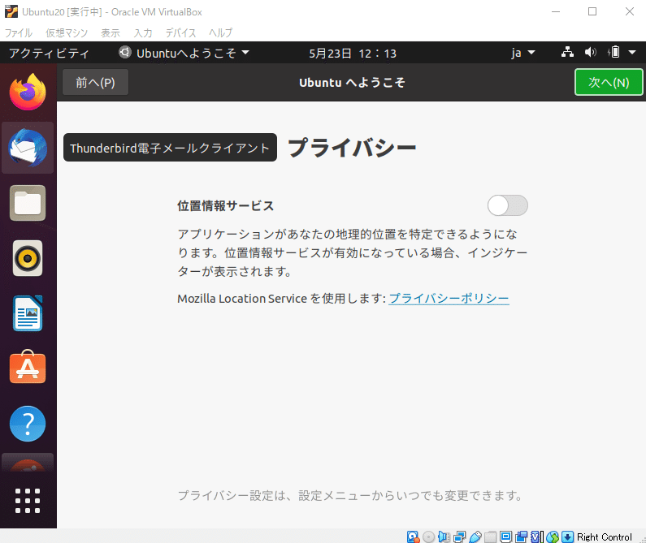Launch LibreOffice Writer from the dock

(28, 313)
